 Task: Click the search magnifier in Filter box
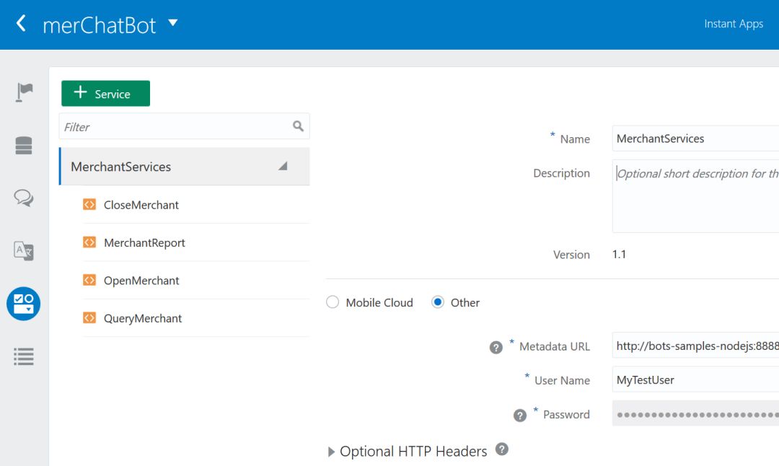click(x=299, y=126)
